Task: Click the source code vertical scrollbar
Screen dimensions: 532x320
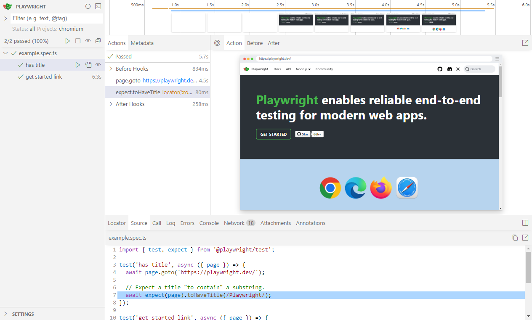Action: click(x=528, y=267)
